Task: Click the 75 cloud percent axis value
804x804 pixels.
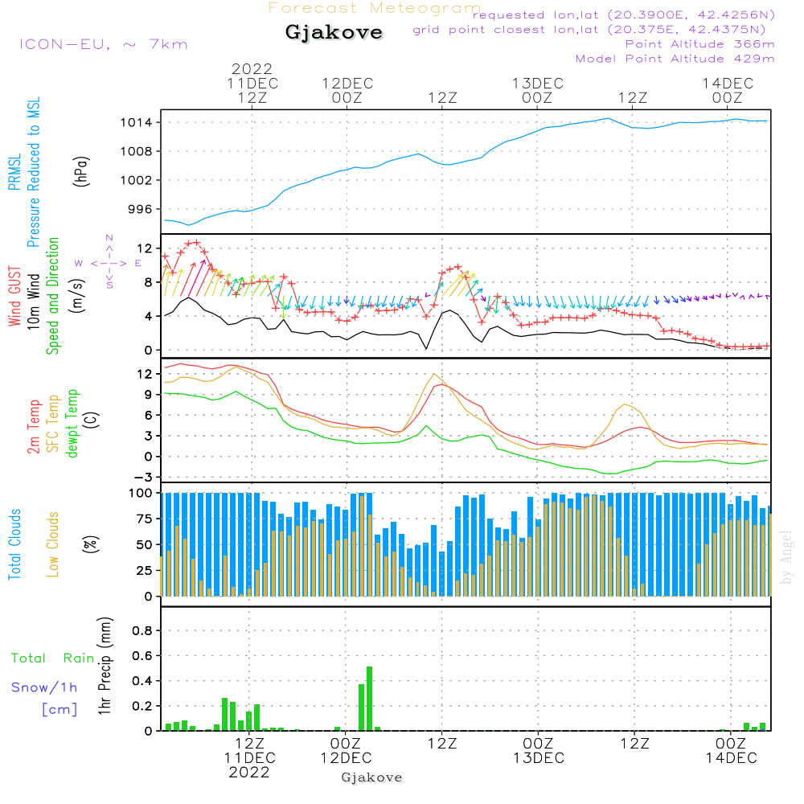Action: click(x=145, y=519)
